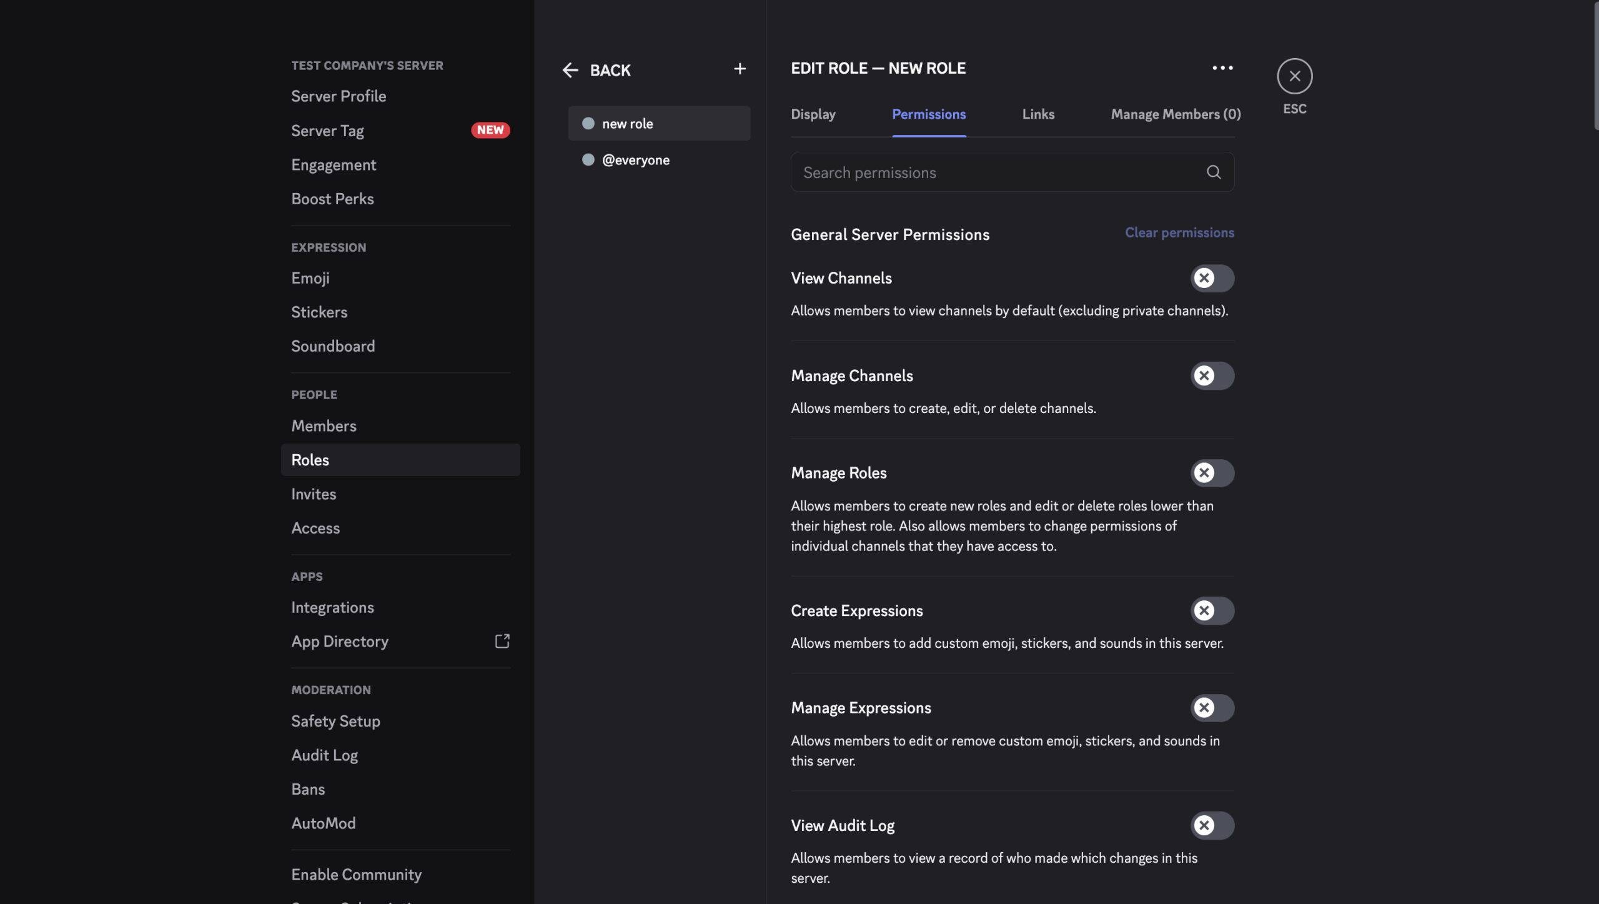The width and height of the screenshot is (1599, 904).
Task: Open the Engagement settings page
Action: pos(400,164)
